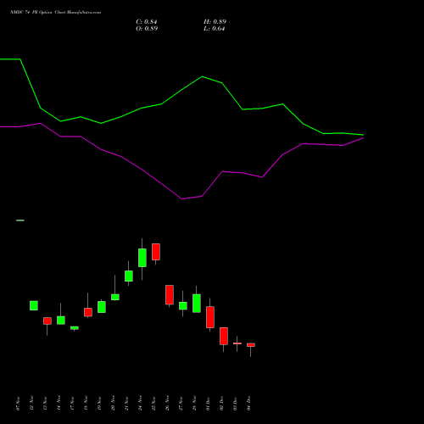
Task: Click the red candlestick for 25 Nov
Action: (x=156, y=252)
